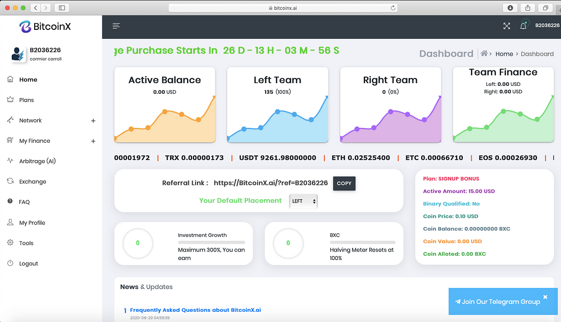The height and width of the screenshot is (322, 561).
Task: Click the Safari address bar bitcoinx.ai
Action: point(283,7)
